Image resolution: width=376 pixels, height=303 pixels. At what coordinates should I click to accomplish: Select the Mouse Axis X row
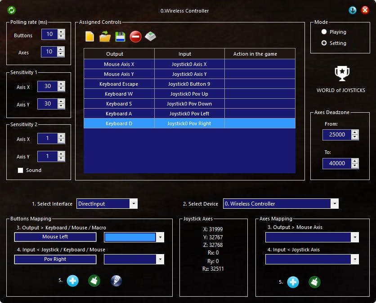click(189, 64)
